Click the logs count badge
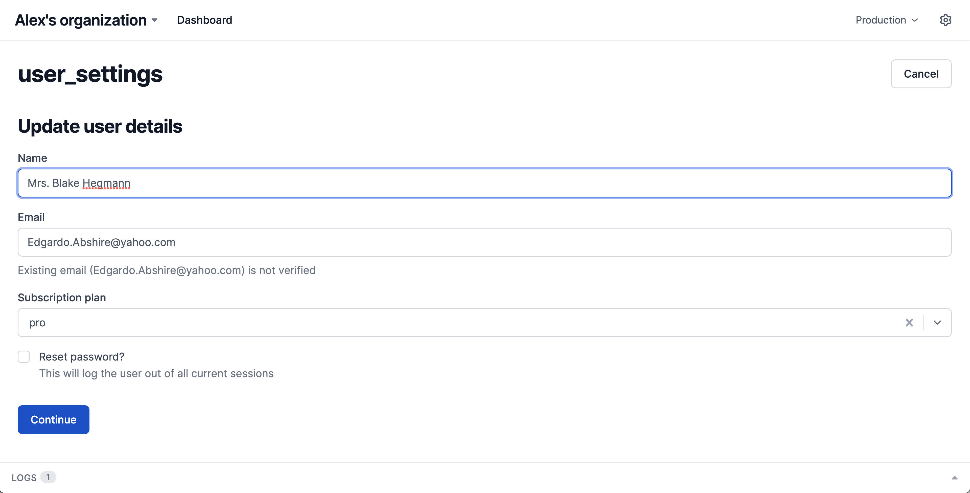Viewport: 970px width, 493px height. pos(48,477)
